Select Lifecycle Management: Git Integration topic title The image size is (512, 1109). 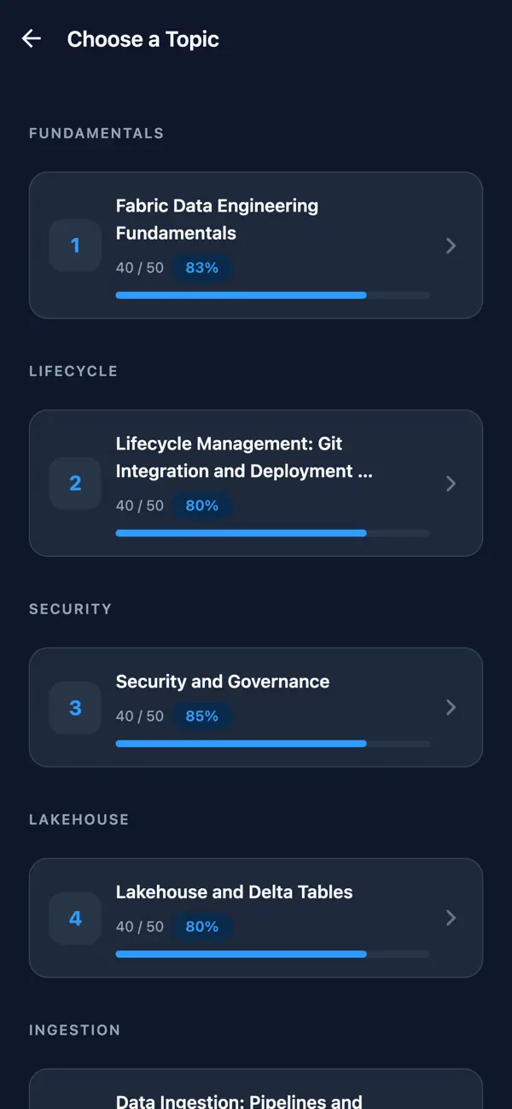[x=244, y=457]
